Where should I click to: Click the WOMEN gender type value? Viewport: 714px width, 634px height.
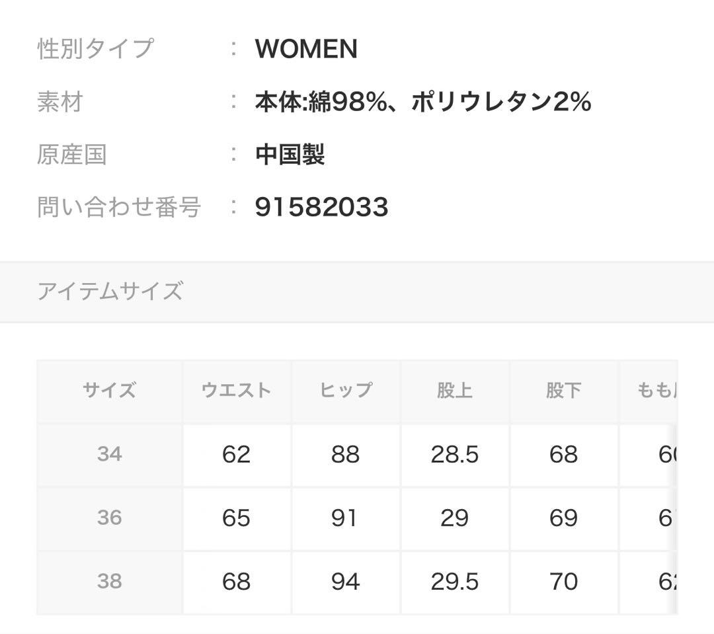[306, 50]
